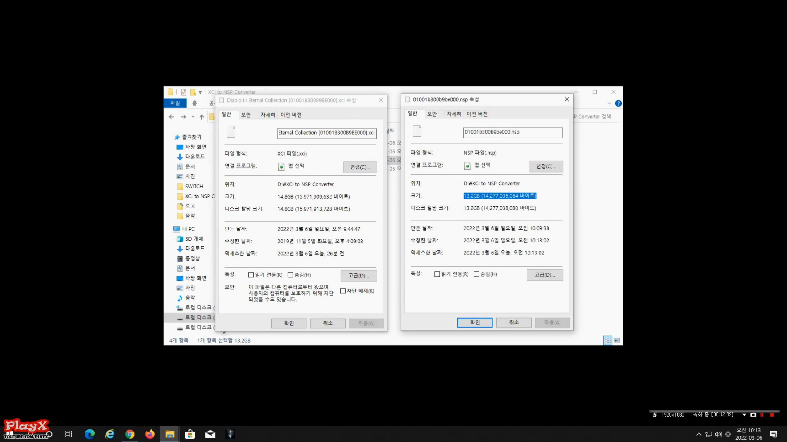Check hidden attribute in nsp properties
Image resolution: width=787 pixels, height=442 pixels.
477,274
